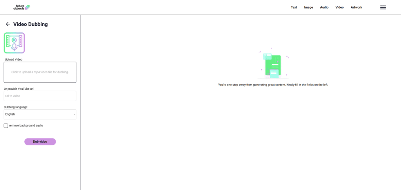Click the "remove background audio" label text

pos(26,126)
